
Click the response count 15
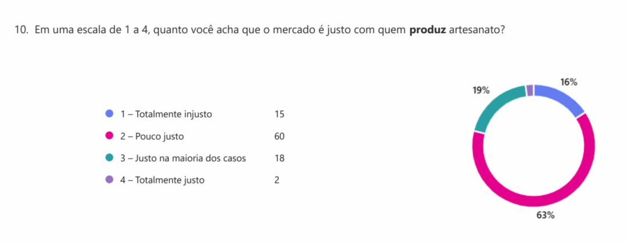279,114
